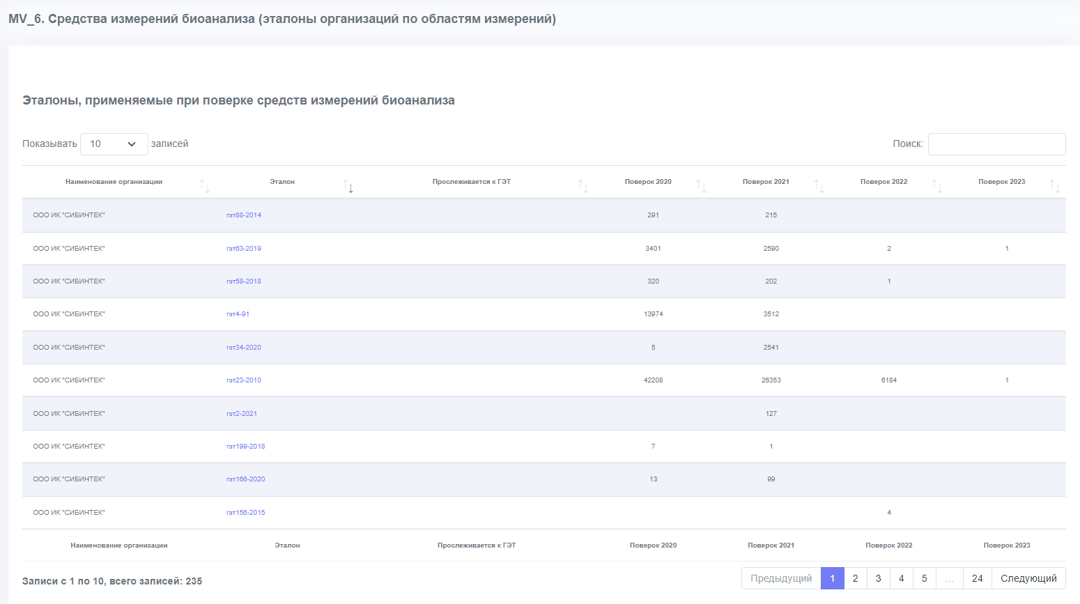The image size is (1080, 604).
Task: Go to page 4
Action: (902, 578)
